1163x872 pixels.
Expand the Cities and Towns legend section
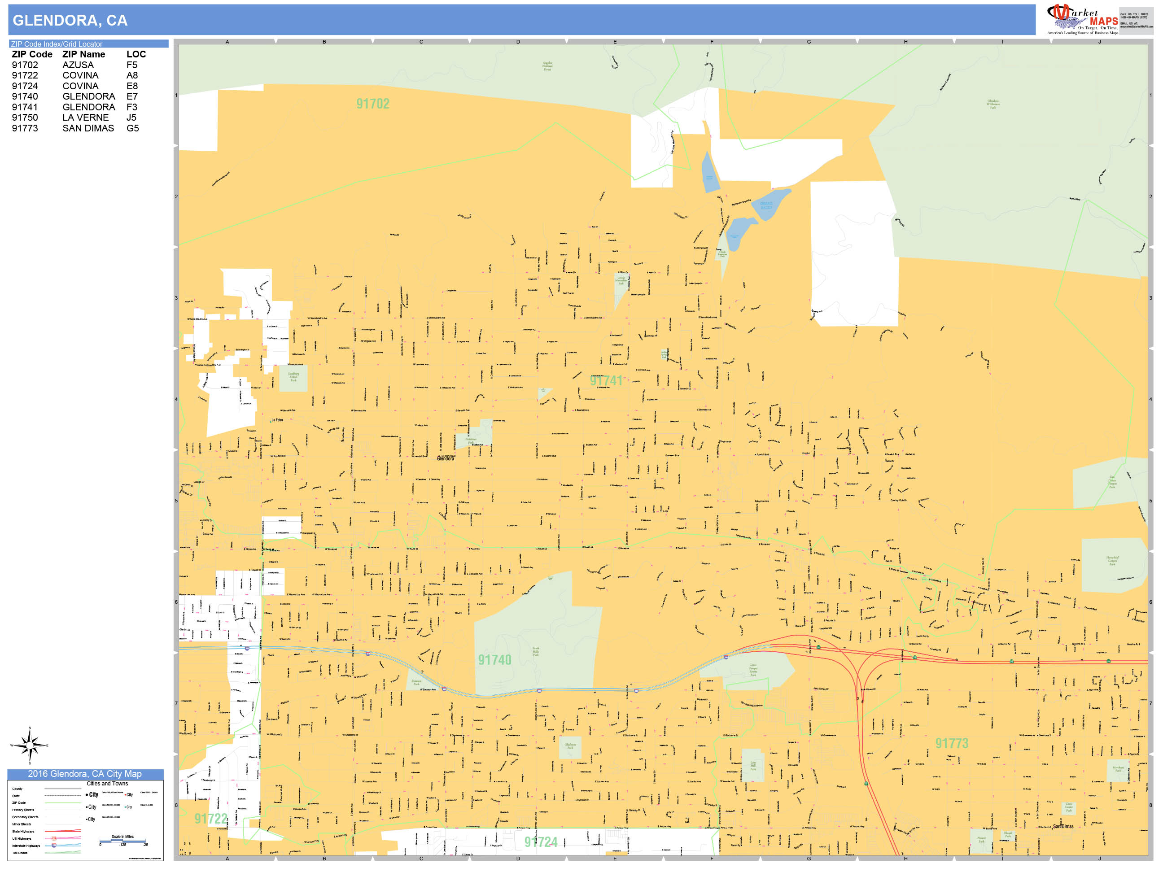coord(108,784)
